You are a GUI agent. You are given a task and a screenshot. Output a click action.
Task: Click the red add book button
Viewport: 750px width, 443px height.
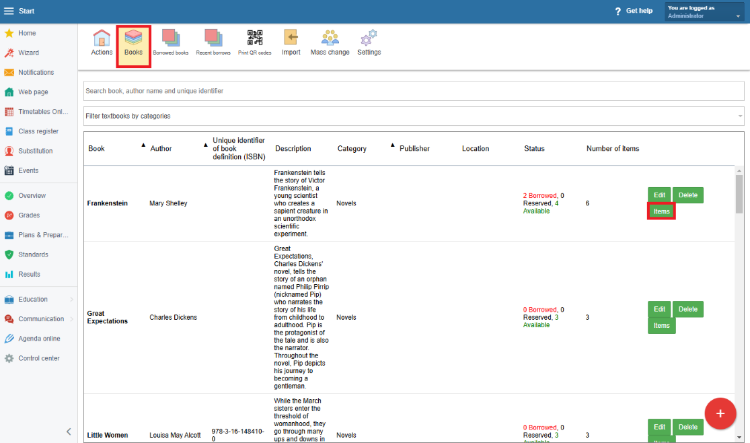[720, 413]
